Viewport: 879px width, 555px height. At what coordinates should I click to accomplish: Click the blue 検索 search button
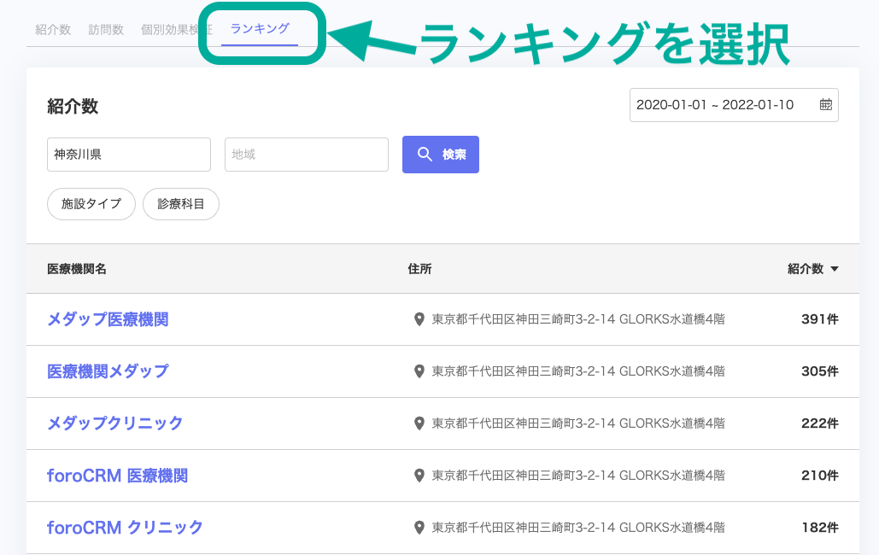(441, 155)
